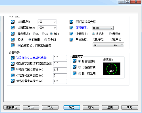This screenshot has width=142, height=113.
Task: Click the 取消 button
Action: coord(91,108)
